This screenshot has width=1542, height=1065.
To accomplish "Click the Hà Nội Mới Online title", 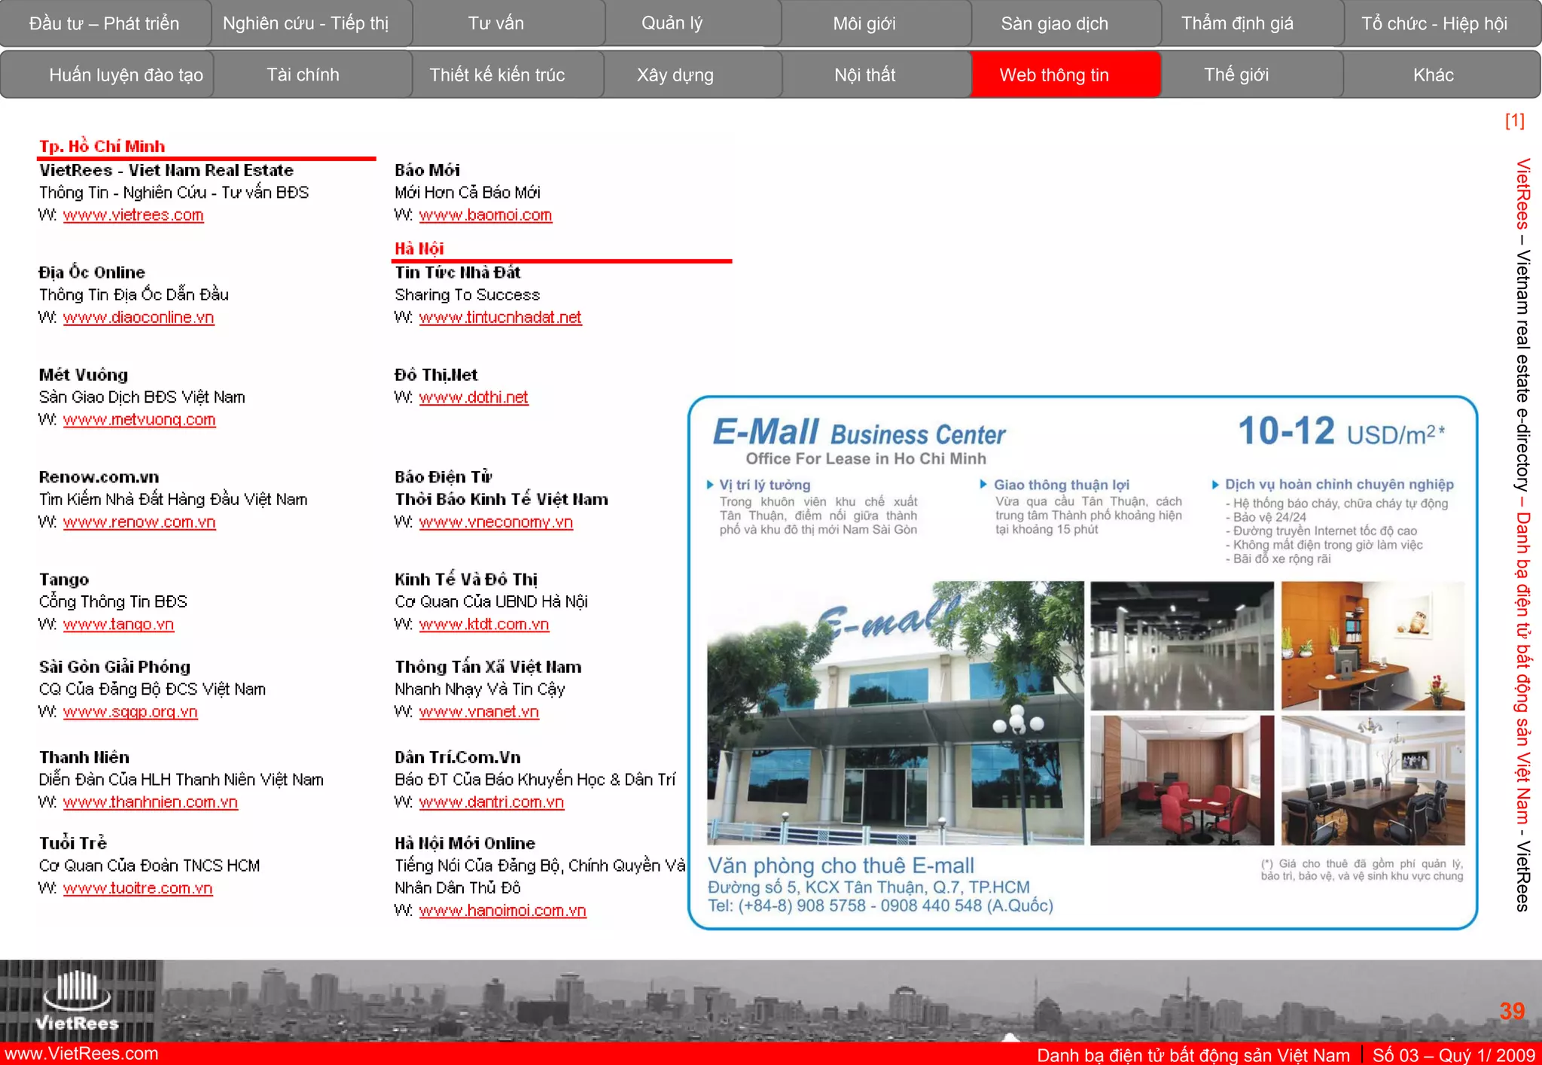I will [465, 843].
